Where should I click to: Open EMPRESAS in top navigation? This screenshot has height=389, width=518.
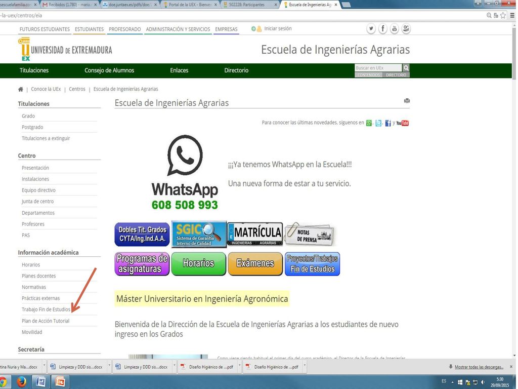(226, 29)
